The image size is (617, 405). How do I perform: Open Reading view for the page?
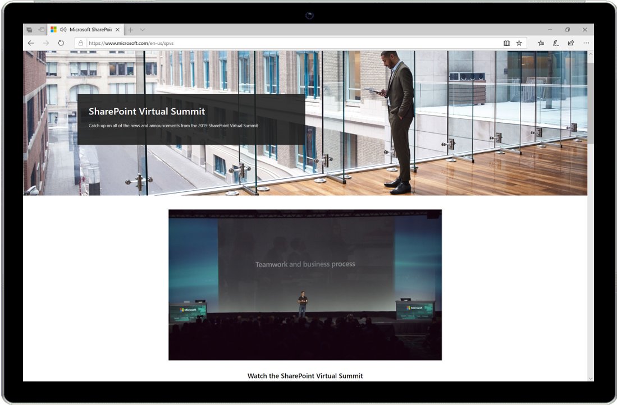tap(506, 43)
